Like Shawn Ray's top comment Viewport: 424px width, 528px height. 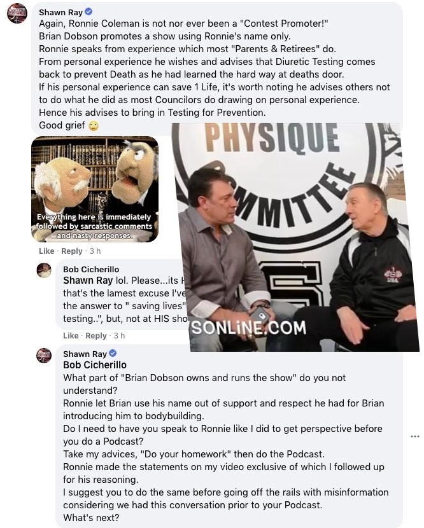(46, 251)
